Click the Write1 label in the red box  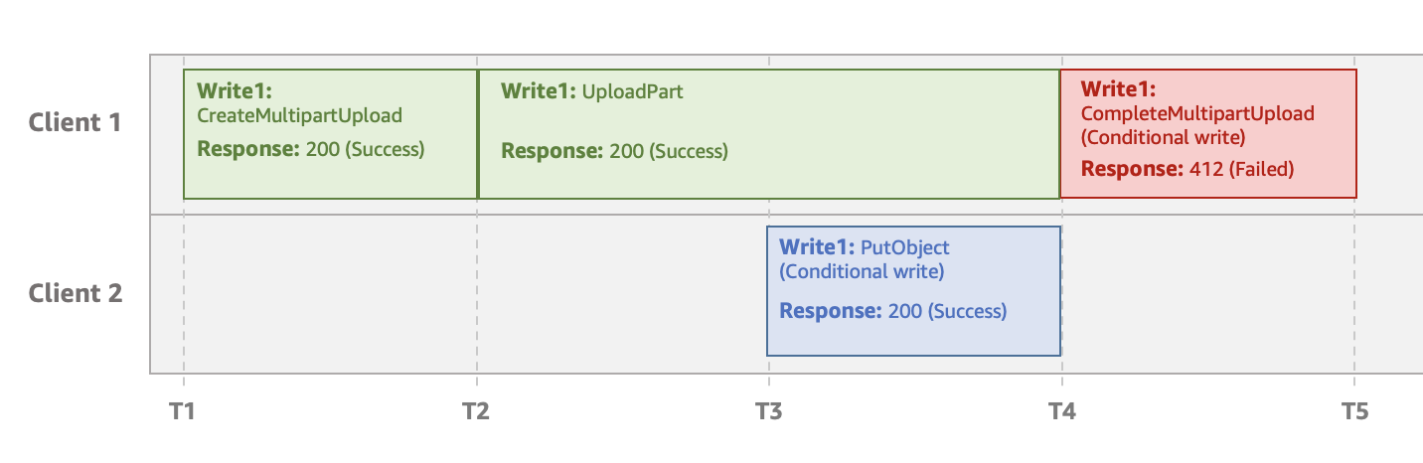[x=1118, y=89]
